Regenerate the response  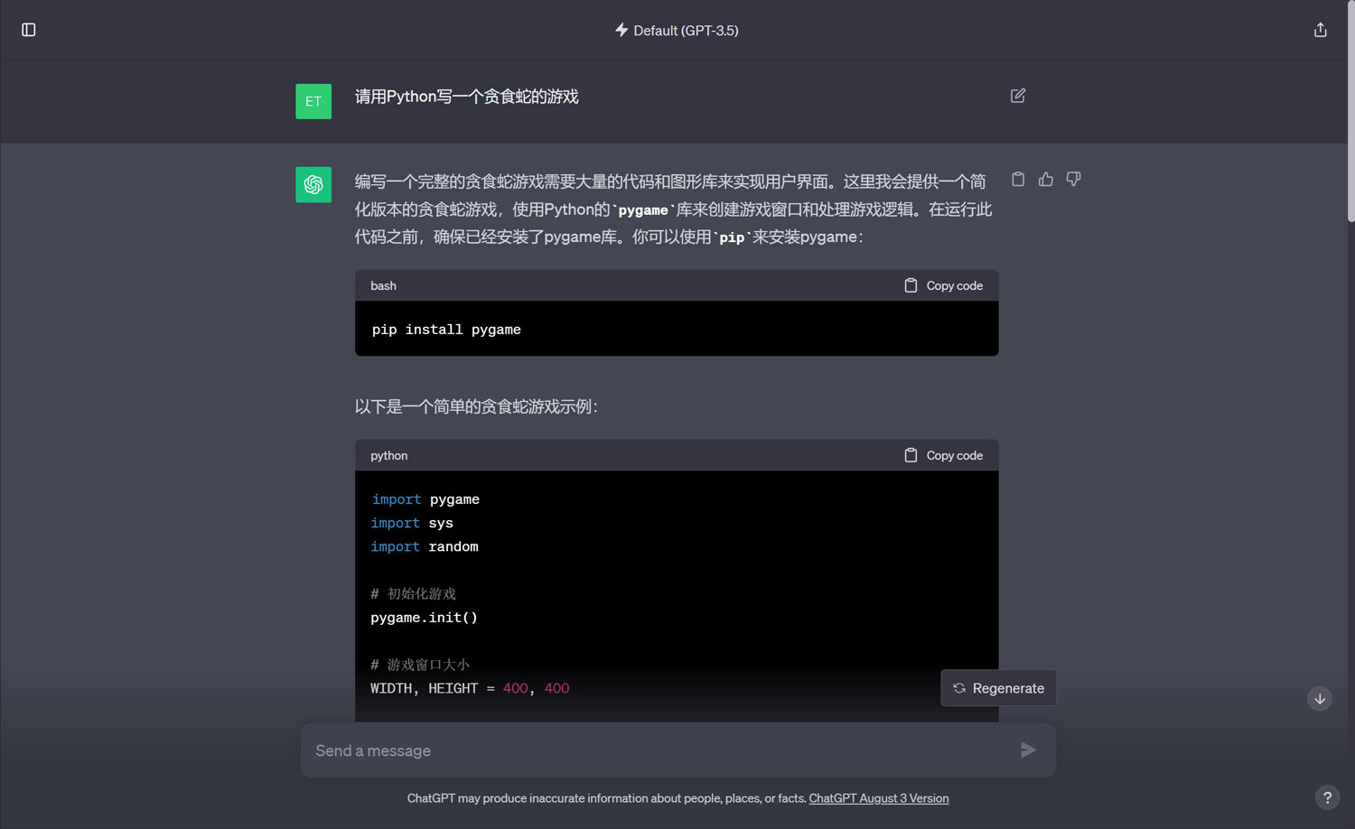(x=998, y=688)
